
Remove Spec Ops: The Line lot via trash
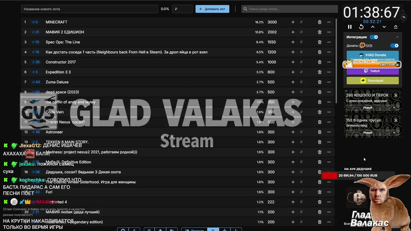(319, 42)
